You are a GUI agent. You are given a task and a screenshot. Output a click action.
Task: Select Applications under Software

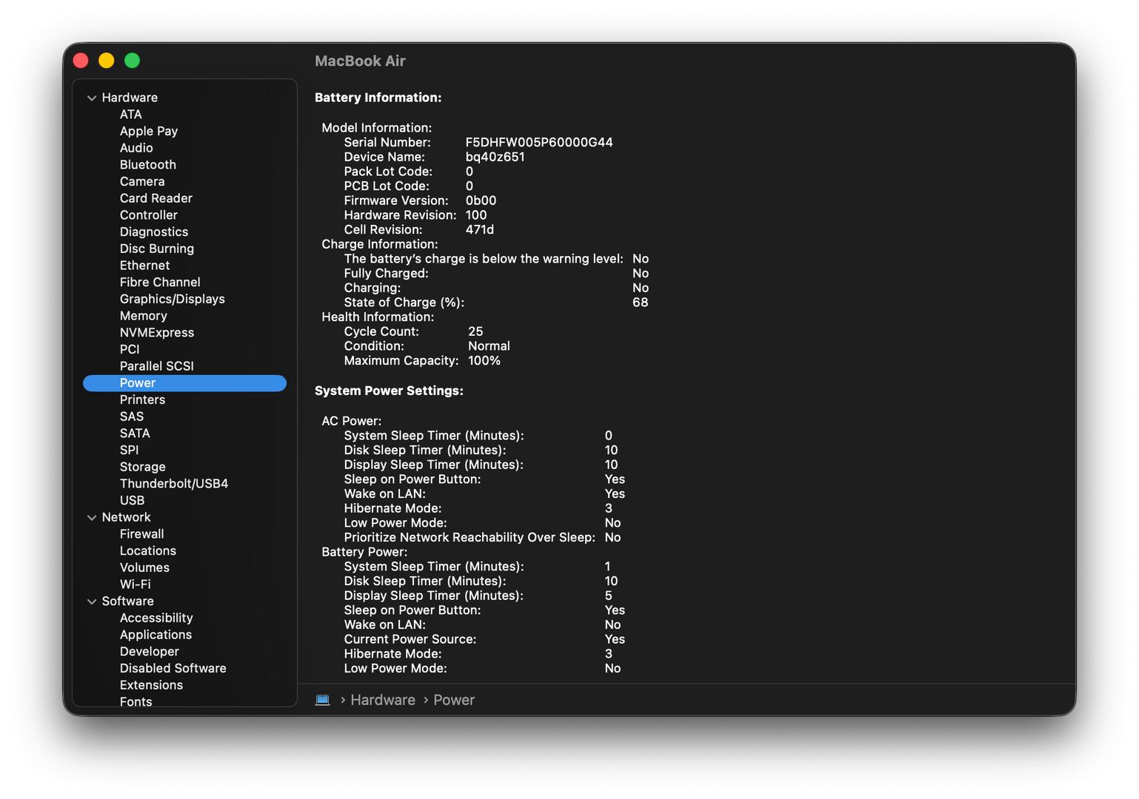pyautogui.click(x=156, y=635)
